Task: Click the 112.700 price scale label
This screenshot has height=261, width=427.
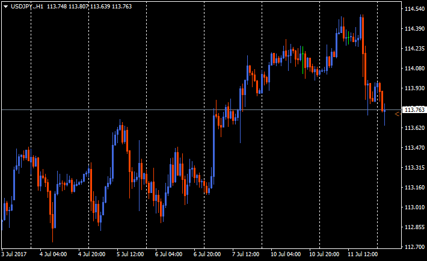Action: pos(415,247)
